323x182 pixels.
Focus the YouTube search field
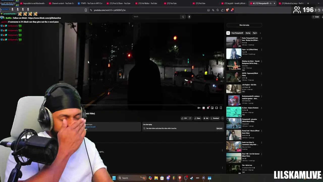[x=156, y=17]
